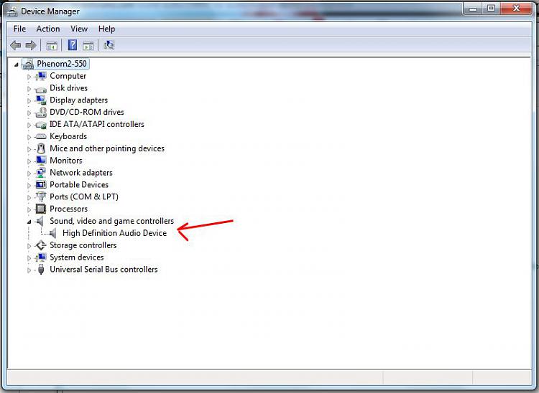The width and height of the screenshot is (539, 393).
Task: Click Device Manager title bar icon
Action: (12, 11)
